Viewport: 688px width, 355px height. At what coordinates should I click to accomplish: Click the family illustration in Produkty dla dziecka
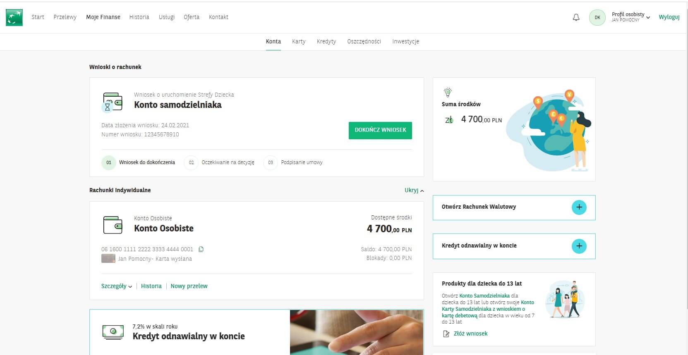565,300
